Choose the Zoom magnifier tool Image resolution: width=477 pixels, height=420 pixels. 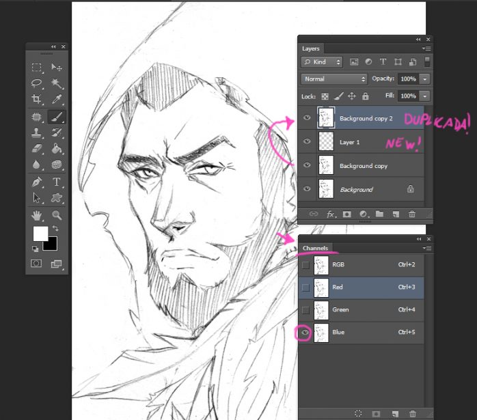[57, 215]
